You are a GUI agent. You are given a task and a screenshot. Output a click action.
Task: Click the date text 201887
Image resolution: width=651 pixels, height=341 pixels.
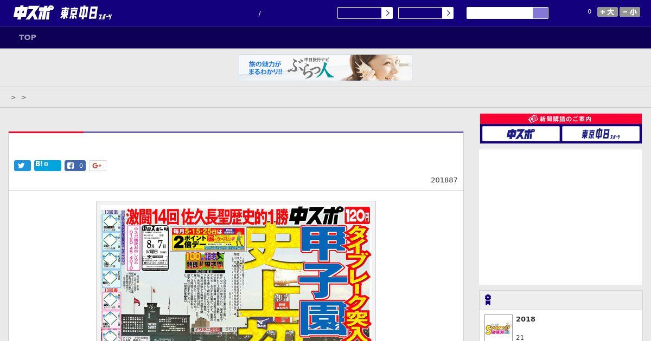444,180
